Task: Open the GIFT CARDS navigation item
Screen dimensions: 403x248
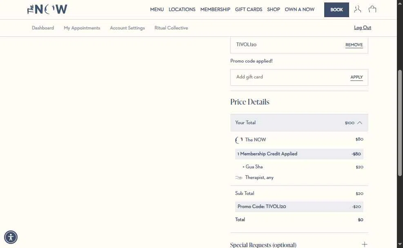Action: pos(249,9)
